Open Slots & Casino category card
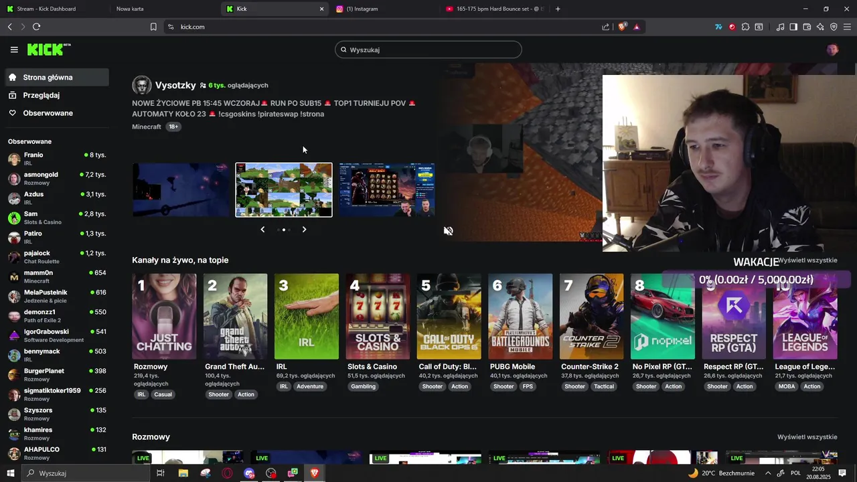The image size is (857, 482). (378, 317)
